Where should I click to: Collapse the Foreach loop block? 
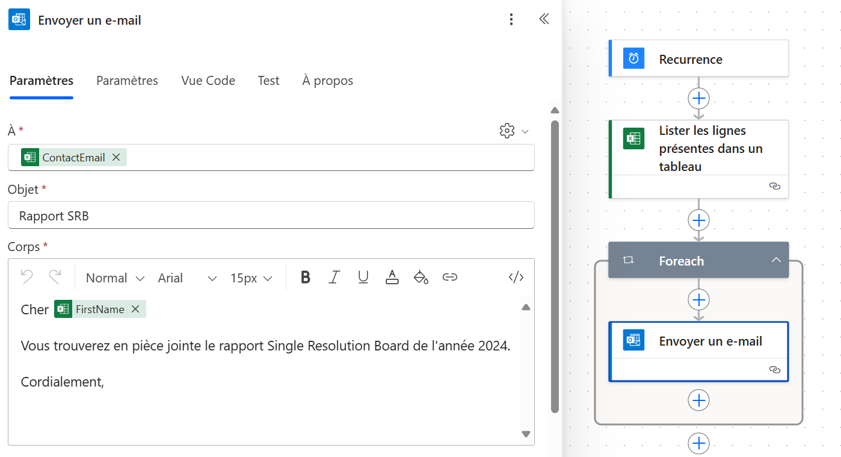(776, 260)
